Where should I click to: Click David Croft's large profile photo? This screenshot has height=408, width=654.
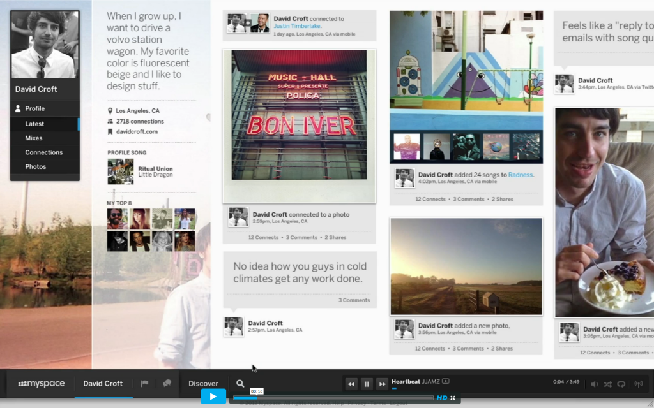(x=45, y=45)
